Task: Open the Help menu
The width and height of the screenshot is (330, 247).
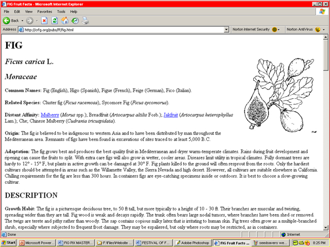Action: tap(74, 11)
